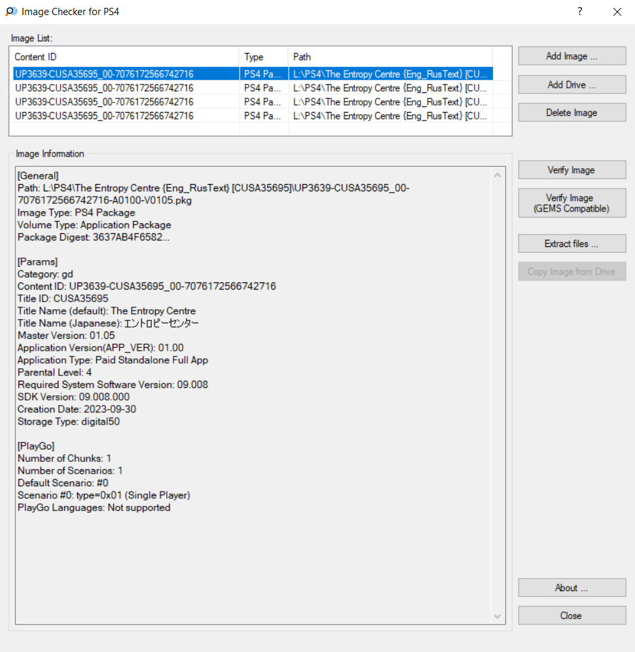Click the '[Params]' section heading
Screen dimensions: 635x652
37,262
